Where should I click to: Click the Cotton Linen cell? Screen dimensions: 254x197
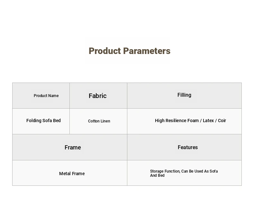(x=98, y=121)
